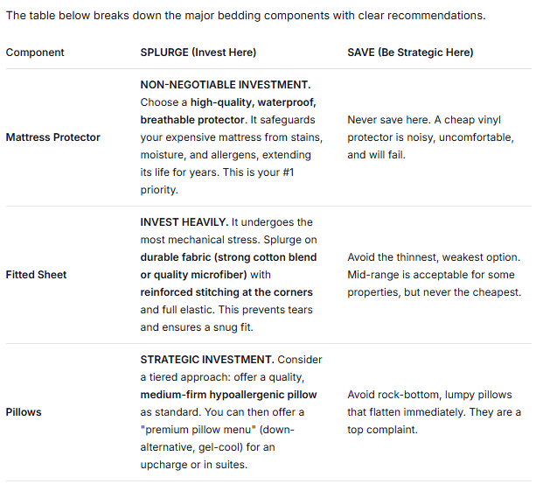Select the "SAVE (Be Strategic Here)" column header
Viewport: 536px width, 484px height.
[410, 53]
